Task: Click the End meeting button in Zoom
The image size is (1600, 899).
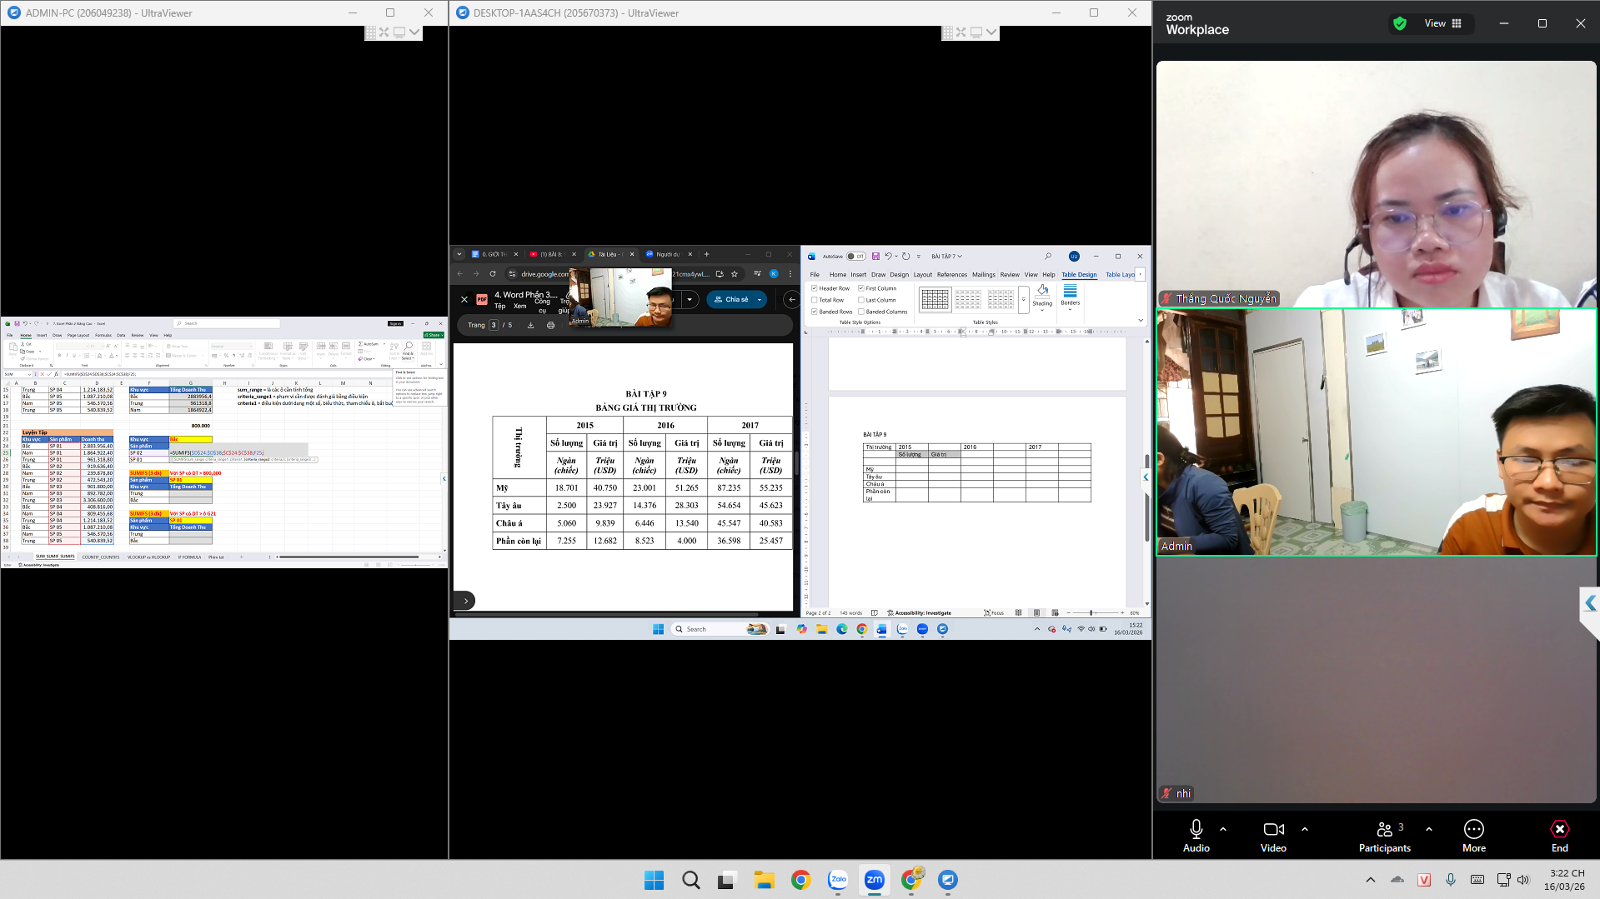Action: click(x=1559, y=836)
